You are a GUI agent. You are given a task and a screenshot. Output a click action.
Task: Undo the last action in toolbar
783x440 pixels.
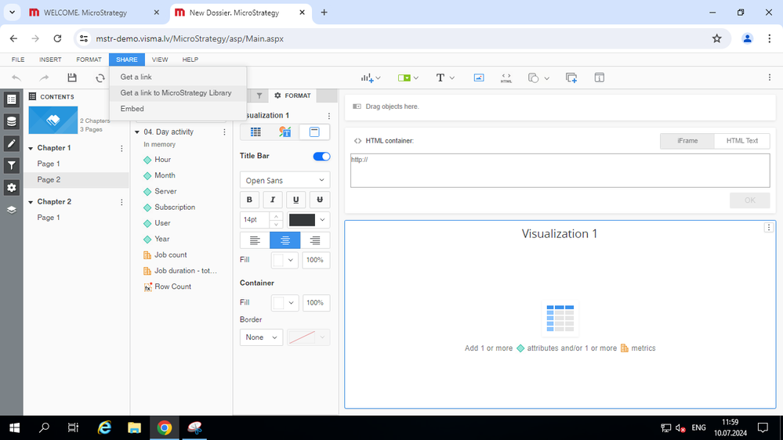point(16,78)
